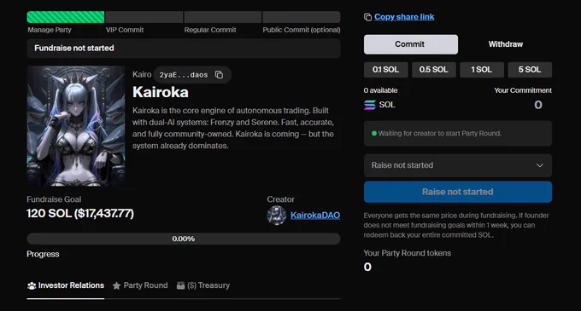Open the Kairoka character image
This screenshot has width=581, height=311.
(76, 126)
